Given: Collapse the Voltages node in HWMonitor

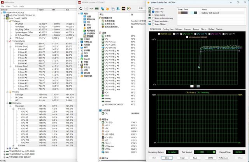Looking at the screenshot, I should (x=8, y=21).
